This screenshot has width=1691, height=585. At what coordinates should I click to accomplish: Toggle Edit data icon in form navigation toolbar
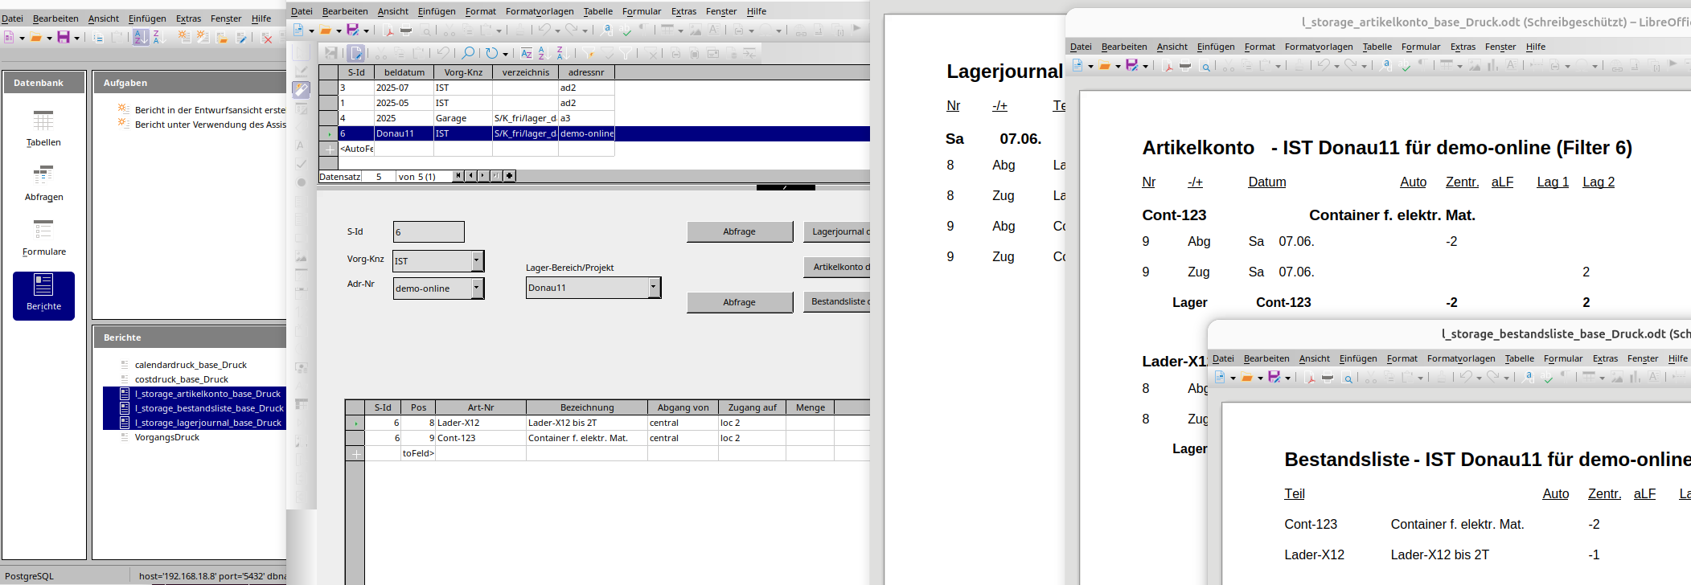356,53
